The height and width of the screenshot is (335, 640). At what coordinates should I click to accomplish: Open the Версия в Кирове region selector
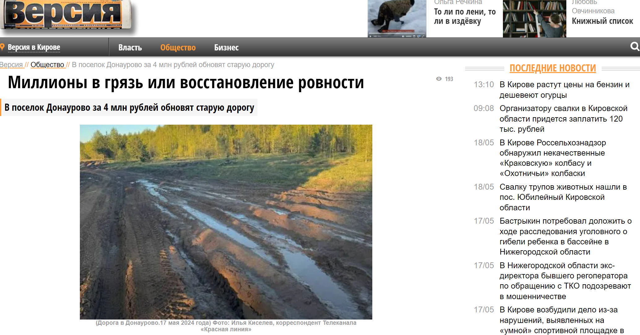(34, 47)
